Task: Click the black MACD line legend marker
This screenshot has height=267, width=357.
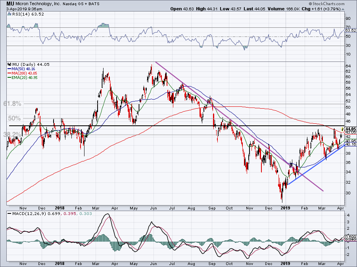Action: [x=9, y=214]
